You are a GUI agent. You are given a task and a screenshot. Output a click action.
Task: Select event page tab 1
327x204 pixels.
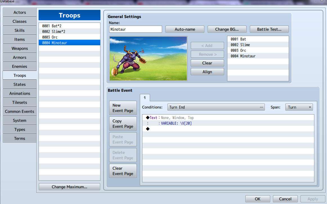tap(145, 98)
